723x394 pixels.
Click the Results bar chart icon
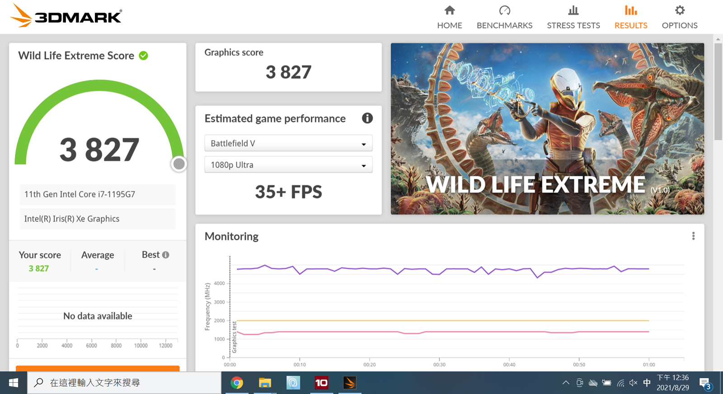coord(631,10)
